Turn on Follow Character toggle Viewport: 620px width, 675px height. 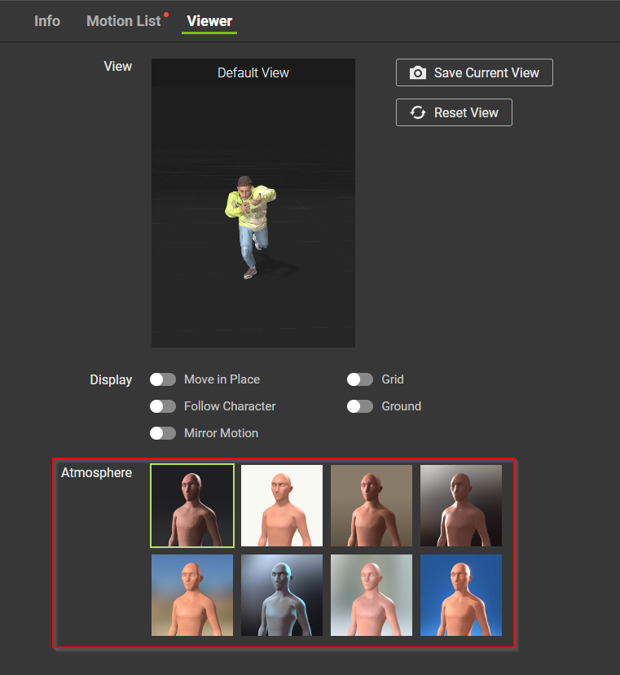(x=162, y=406)
